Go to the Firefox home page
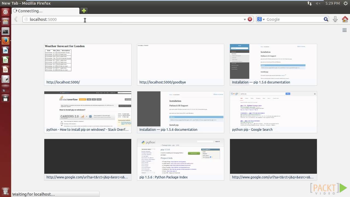Viewport: 350px width, 197px height. tap(345, 19)
